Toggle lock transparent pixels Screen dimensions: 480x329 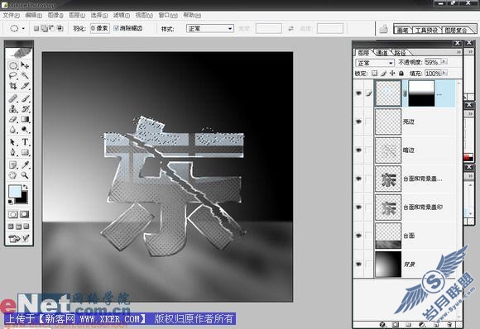click(x=374, y=74)
